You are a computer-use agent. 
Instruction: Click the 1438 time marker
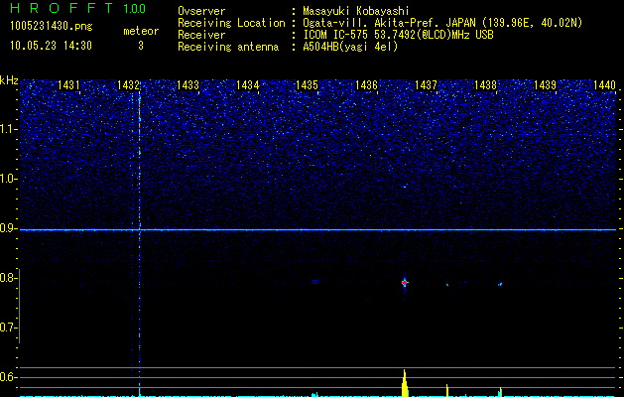tap(485, 84)
